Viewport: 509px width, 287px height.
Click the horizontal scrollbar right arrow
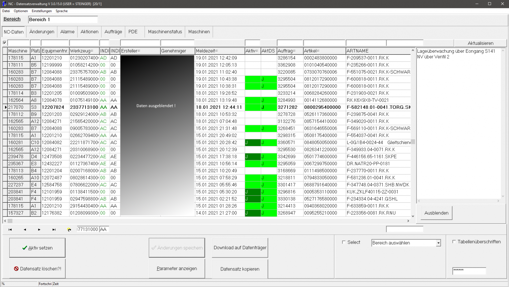(408, 221)
